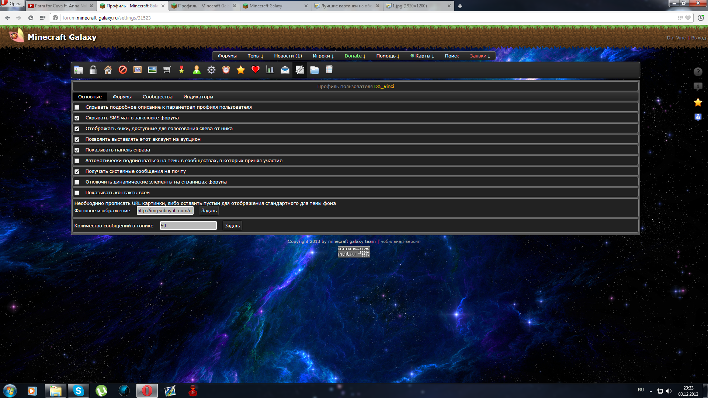Click the landscape photo icon
The width and height of the screenshot is (708, 398).
tap(152, 70)
